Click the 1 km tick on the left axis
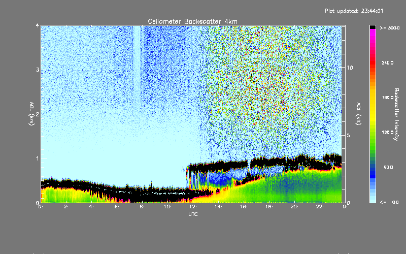Screen dimensions: 406x254 (38, 158)
